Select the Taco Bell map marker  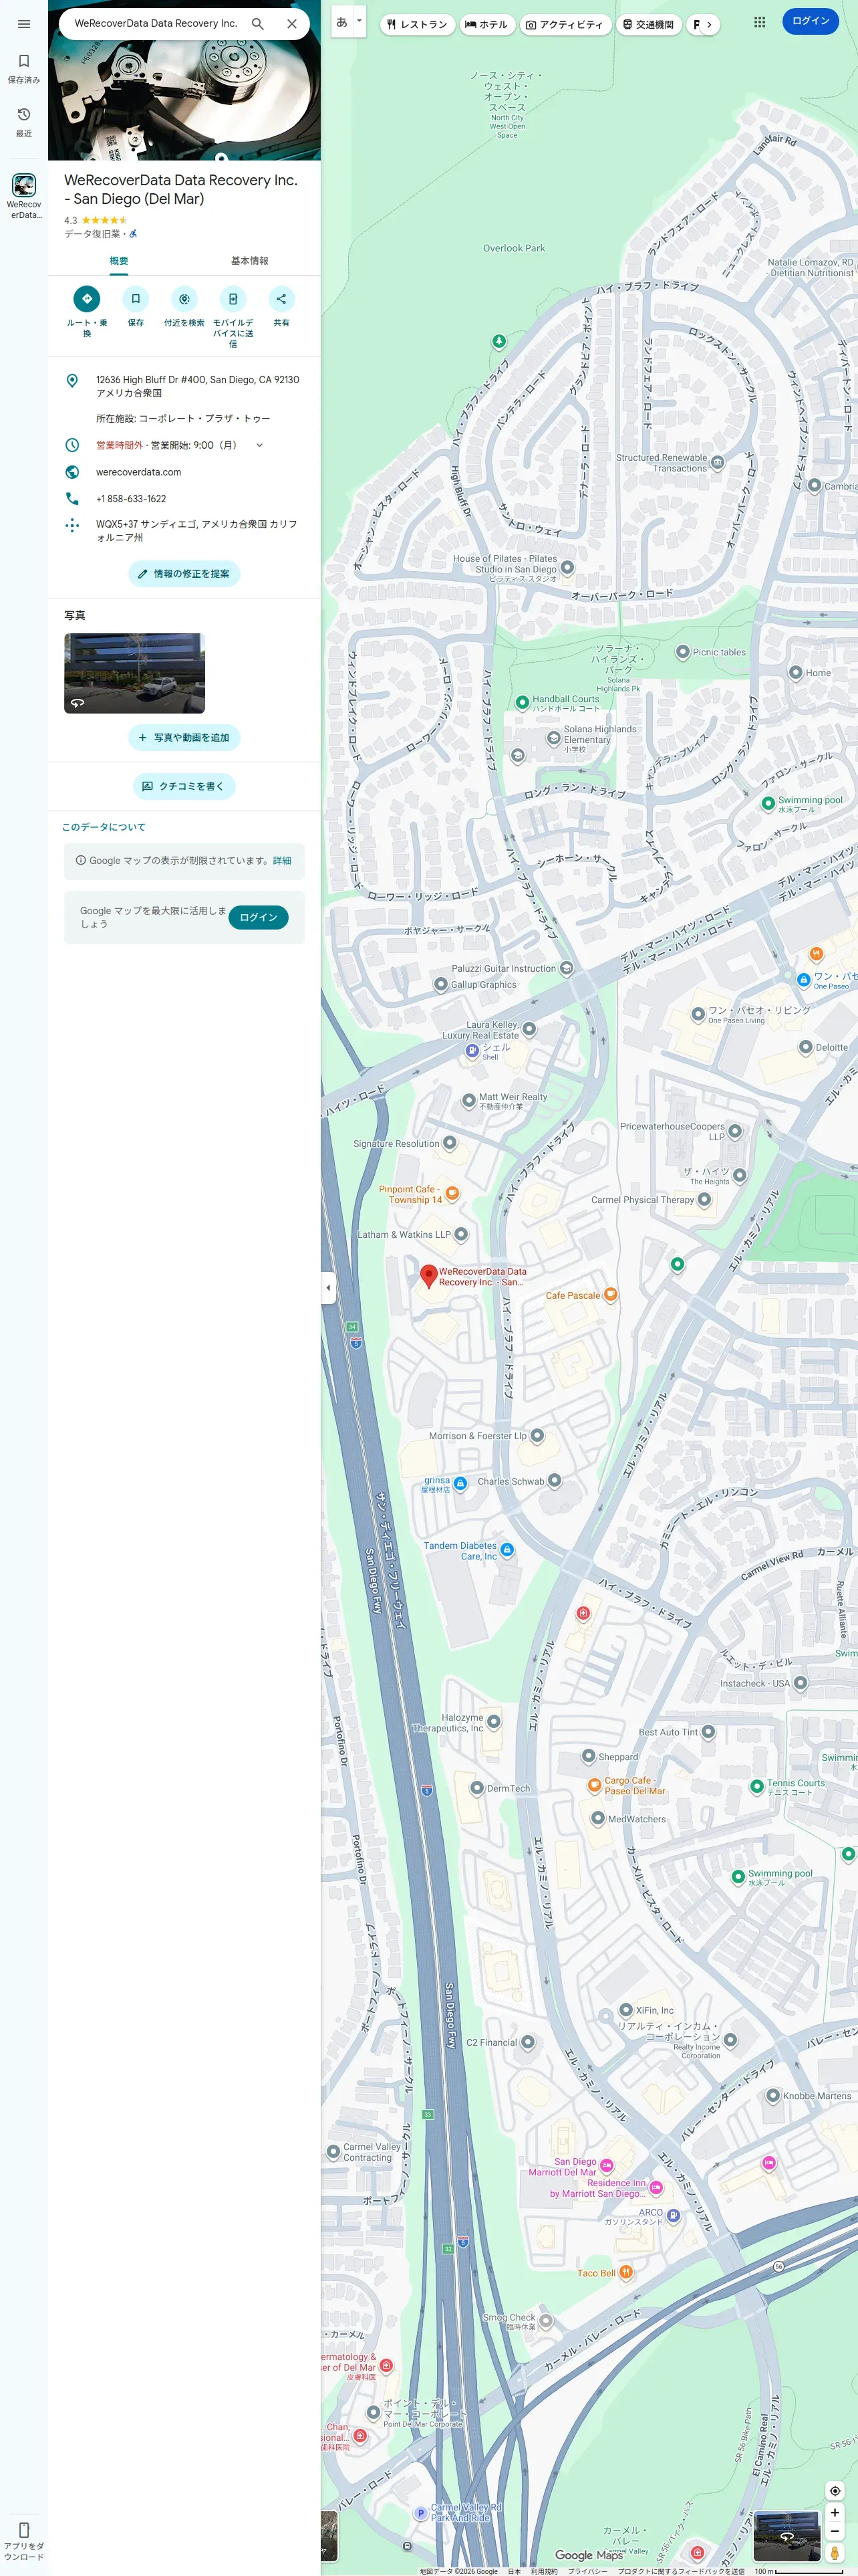[625, 2272]
